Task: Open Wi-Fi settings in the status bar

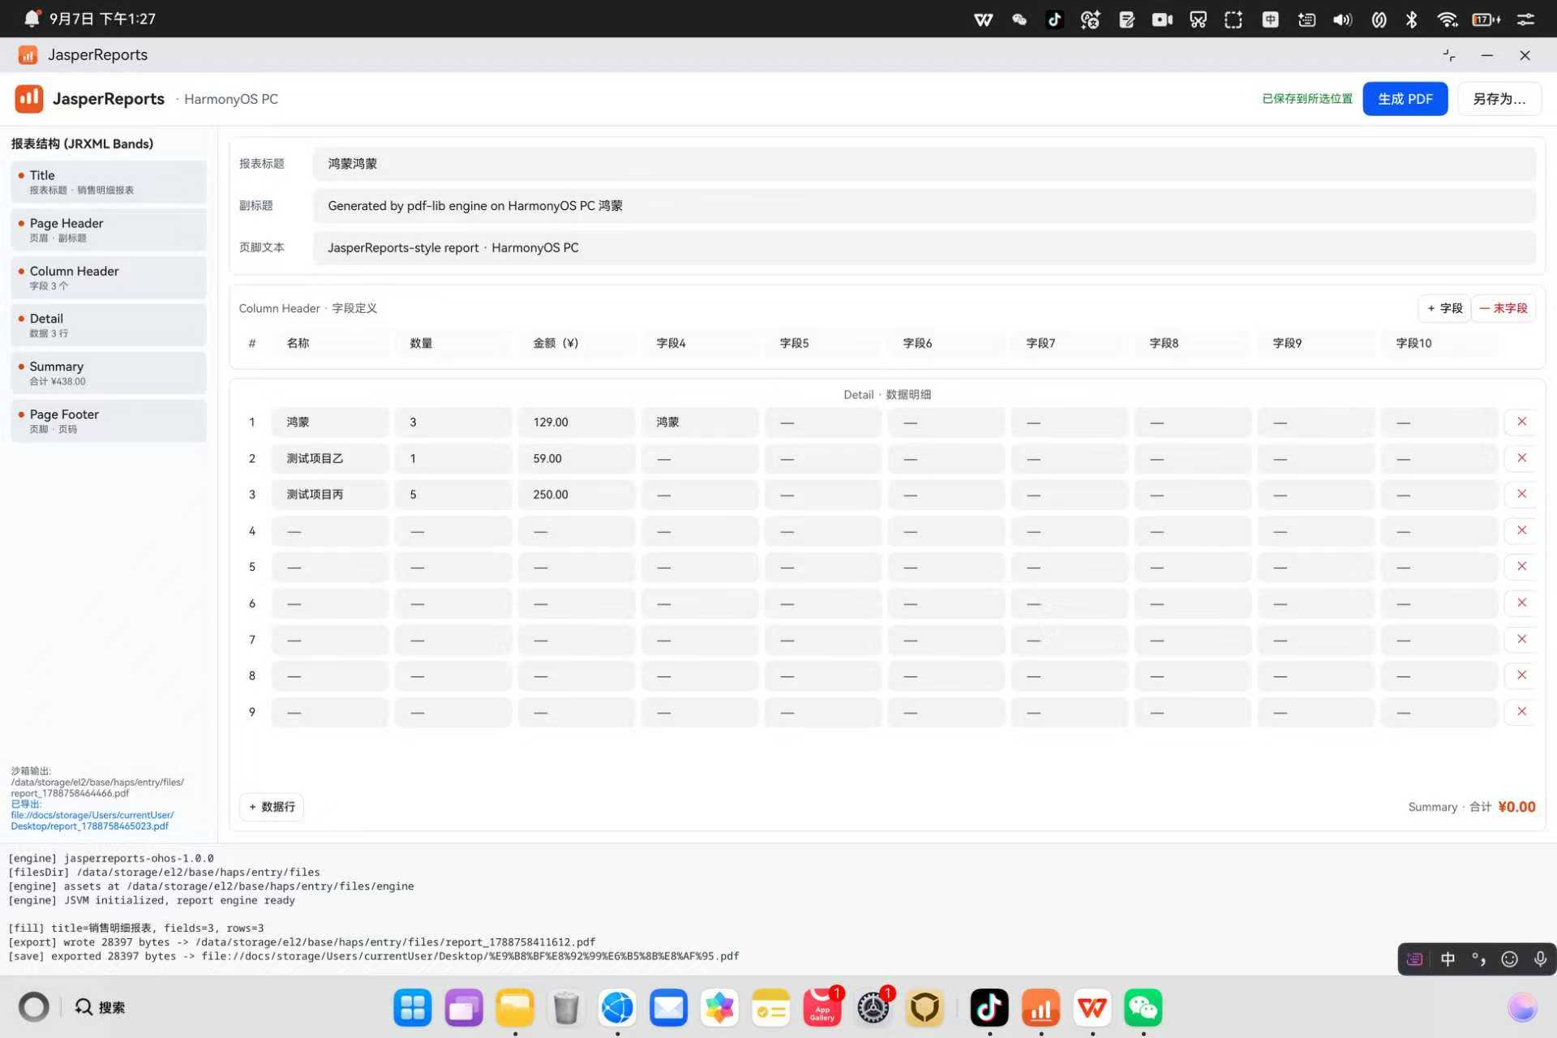Action: click(x=1447, y=19)
